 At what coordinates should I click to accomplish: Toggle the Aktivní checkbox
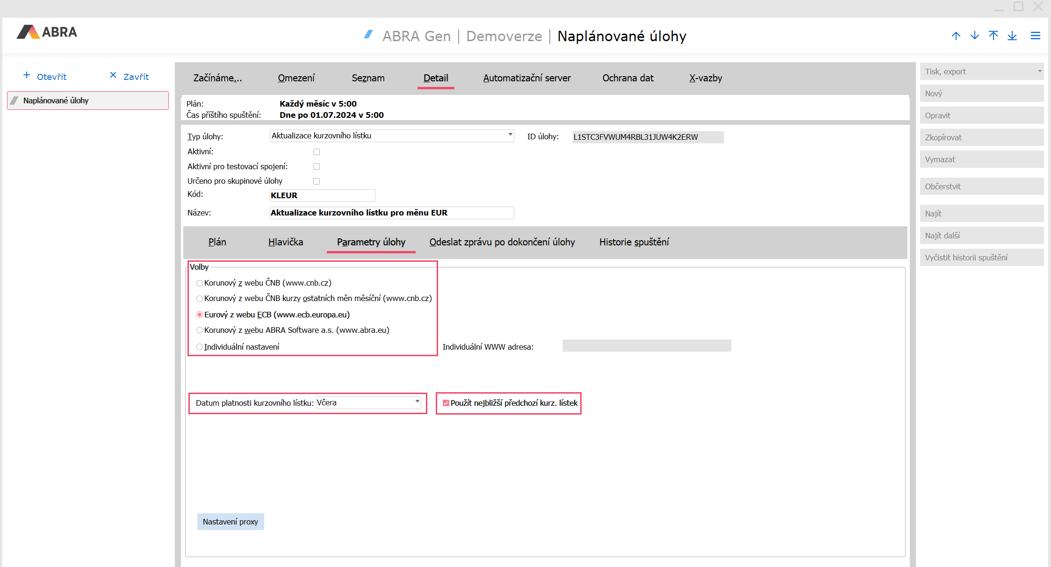pyautogui.click(x=317, y=152)
